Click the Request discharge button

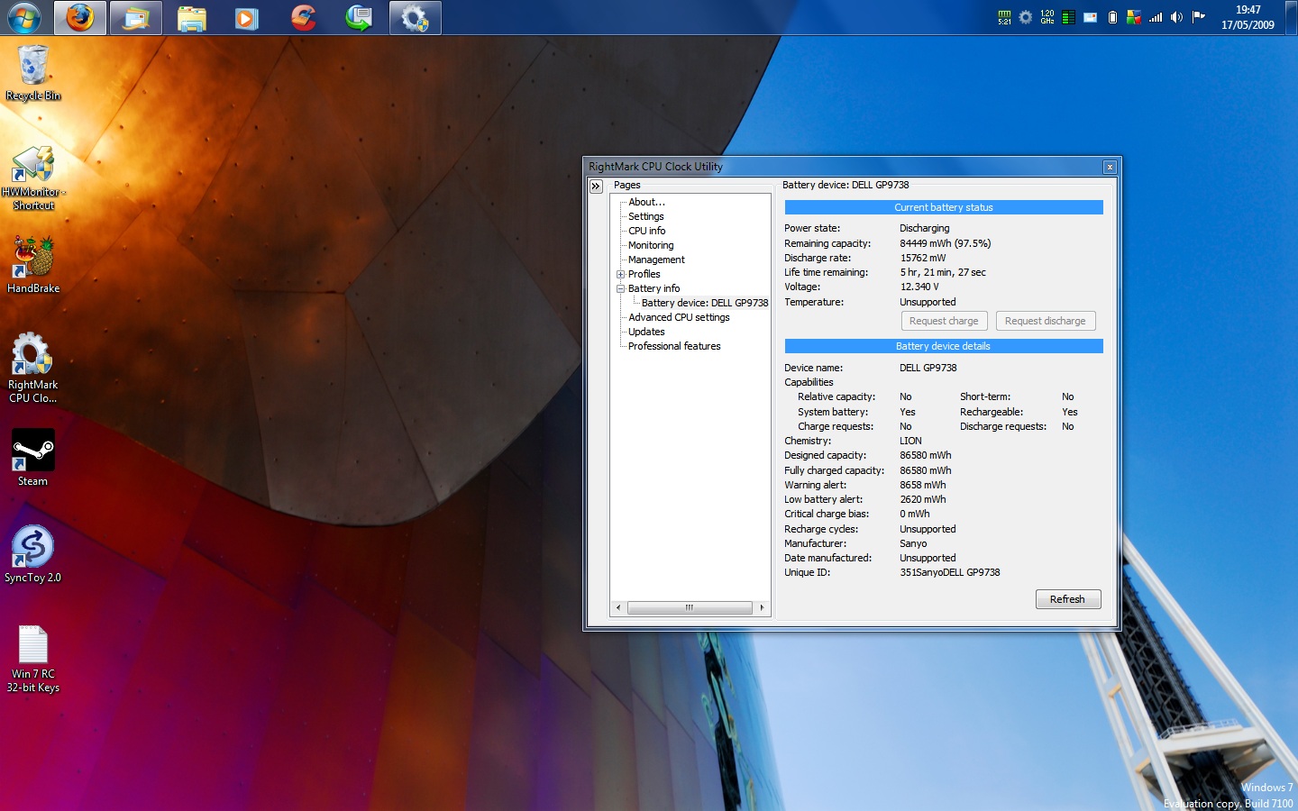point(1046,321)
